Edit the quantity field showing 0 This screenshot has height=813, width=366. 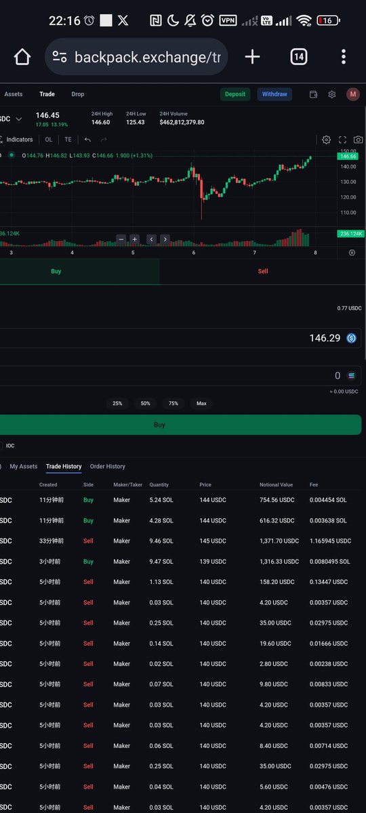point(180,376)
